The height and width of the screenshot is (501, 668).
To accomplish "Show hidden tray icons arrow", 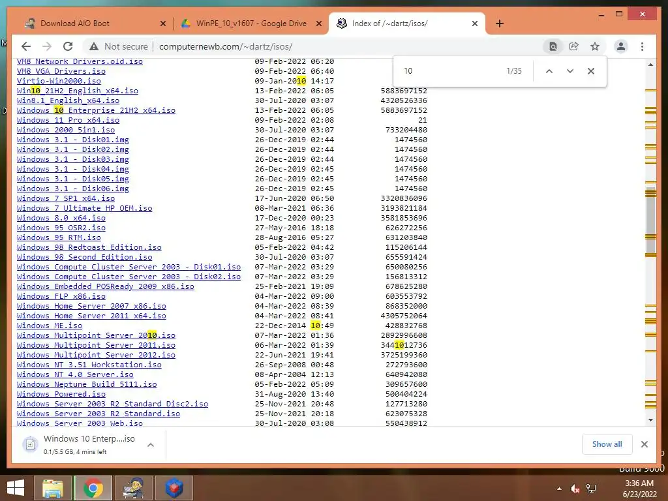I will click(559, 489).
